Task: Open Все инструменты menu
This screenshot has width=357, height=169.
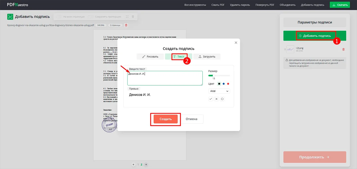Action: (x=195, y=5)
